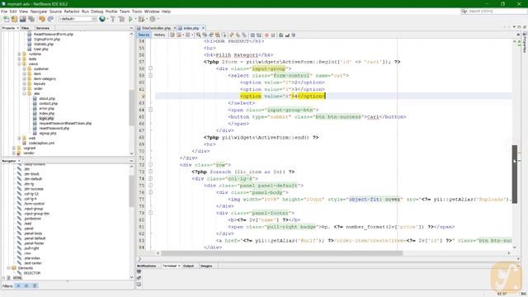Switch to the Output tab
Screen dimensions: 528x297
click(189, 266)
